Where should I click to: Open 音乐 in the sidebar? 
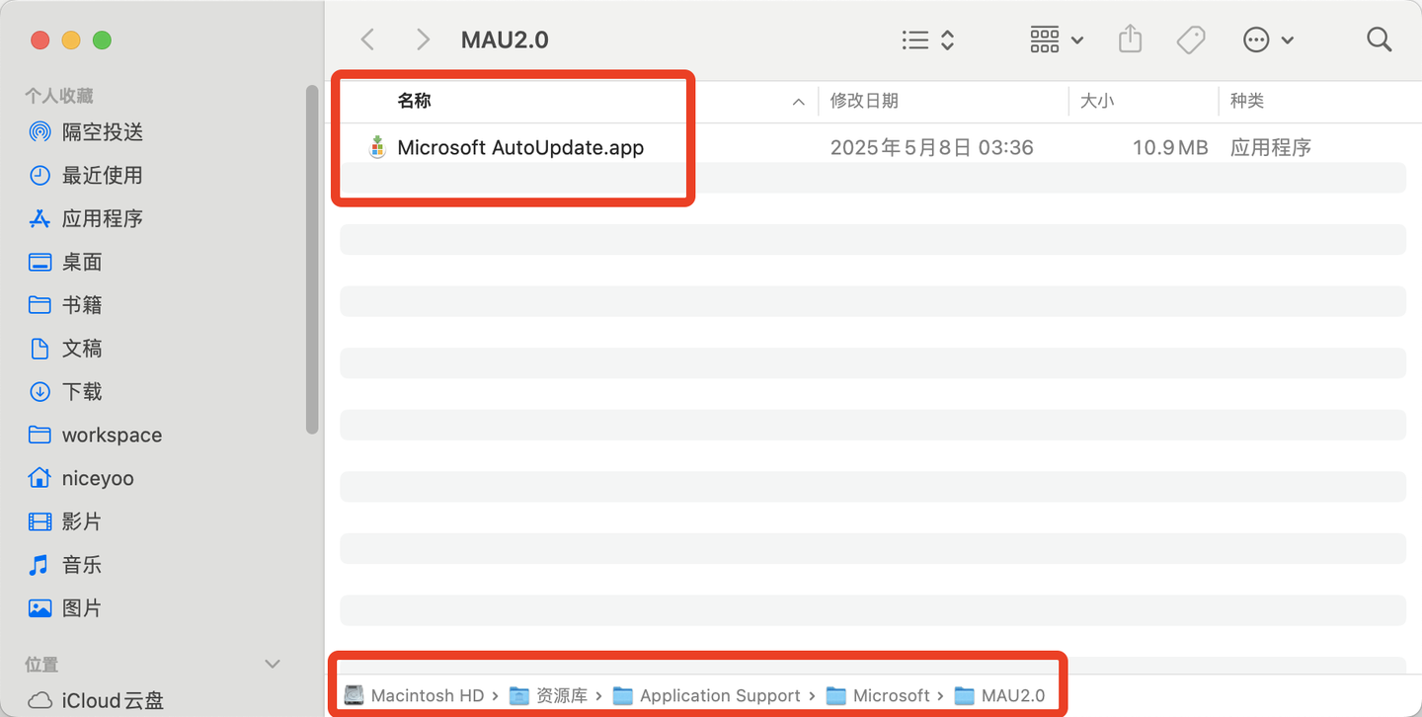click(x=82, y=565)
